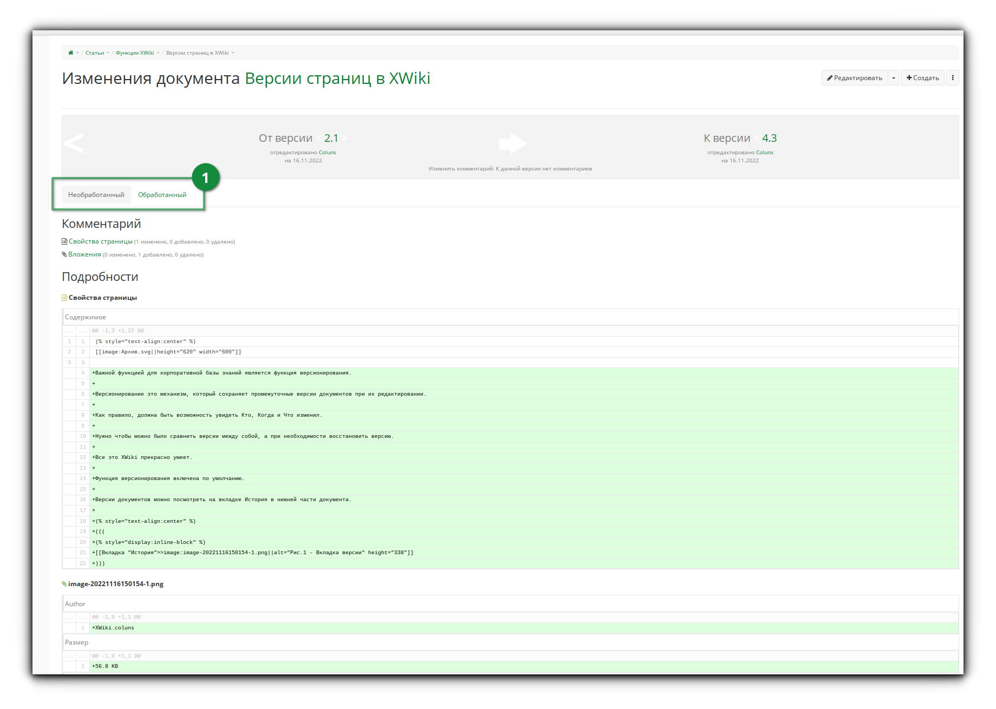996x709 pixels.
Task: Switch to the Необработанный tab
Action: tap(96, 195)
